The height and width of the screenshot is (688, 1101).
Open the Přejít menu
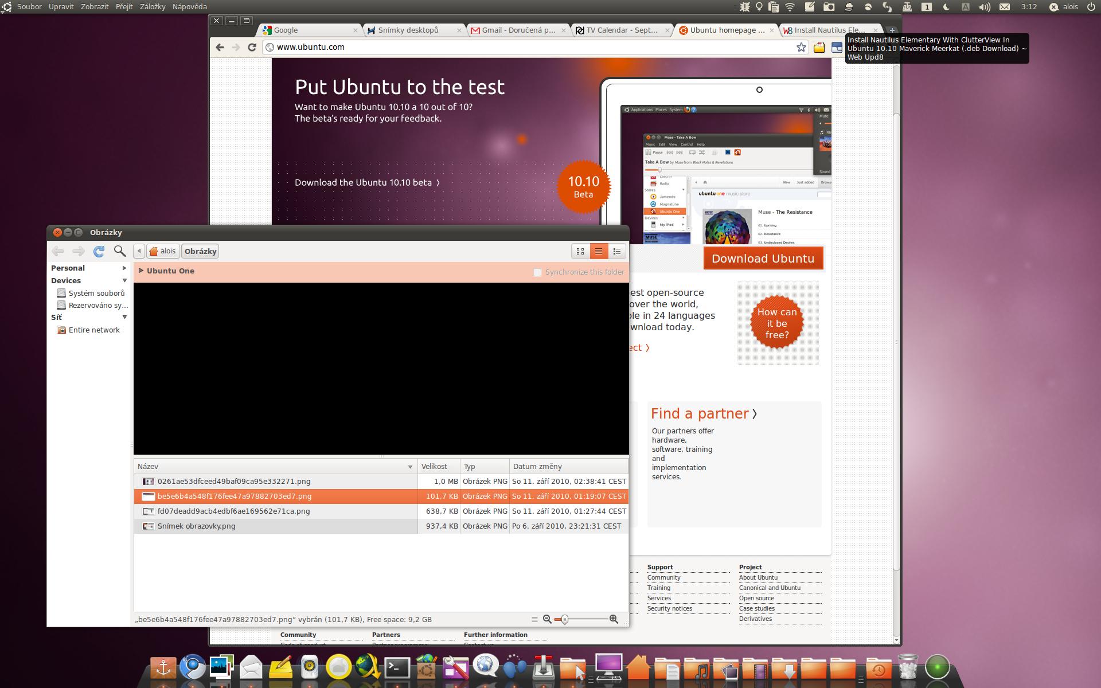124,7
